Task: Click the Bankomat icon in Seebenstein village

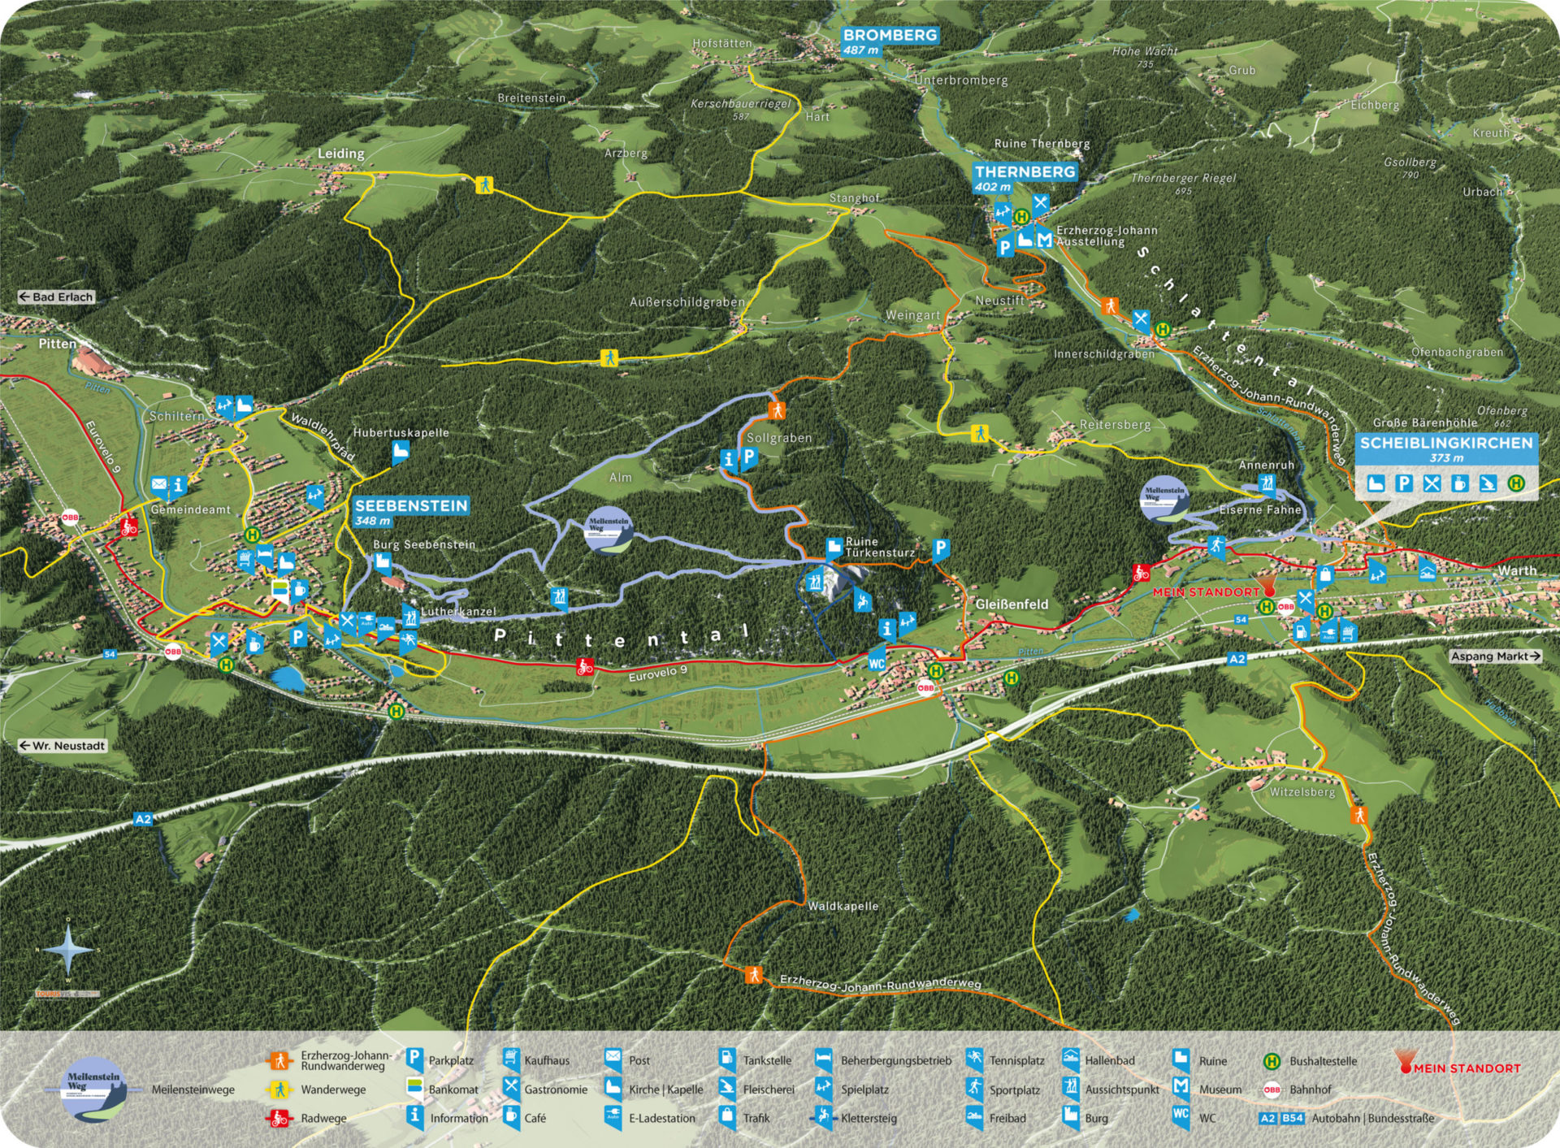Action: pyautogui.click(x=279, y=591)
